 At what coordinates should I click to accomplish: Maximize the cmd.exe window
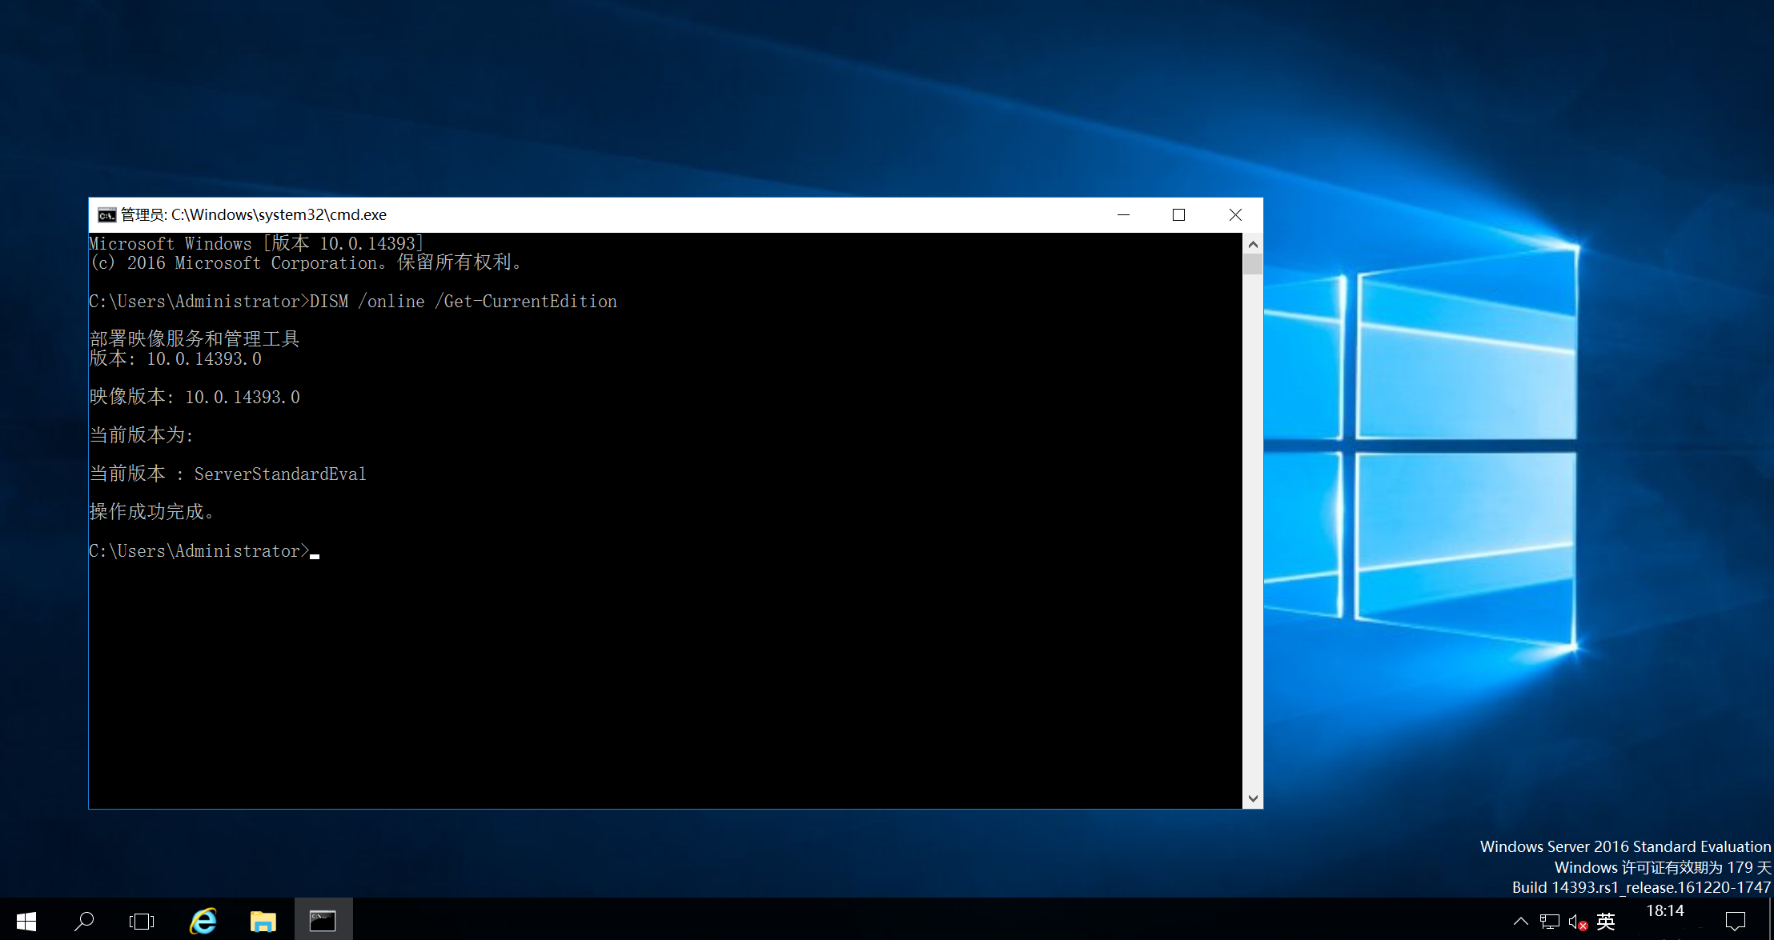tap(1178, 214)
